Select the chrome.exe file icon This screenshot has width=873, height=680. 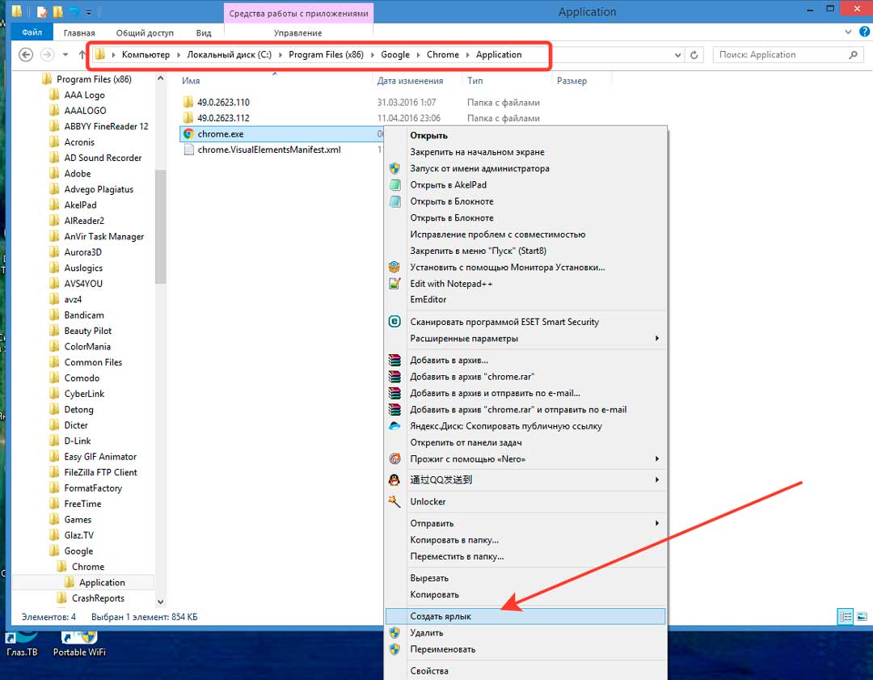pyautogui.click(x=188, y=133)
